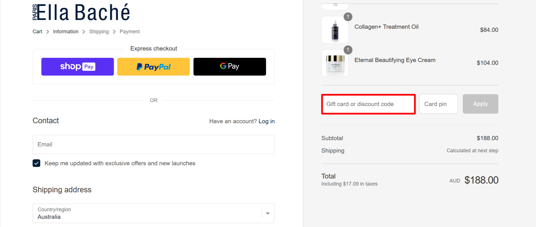This screenshot has height=227, width=536.
Task: Focus the Card pin input box
Action: pos(438,104)
